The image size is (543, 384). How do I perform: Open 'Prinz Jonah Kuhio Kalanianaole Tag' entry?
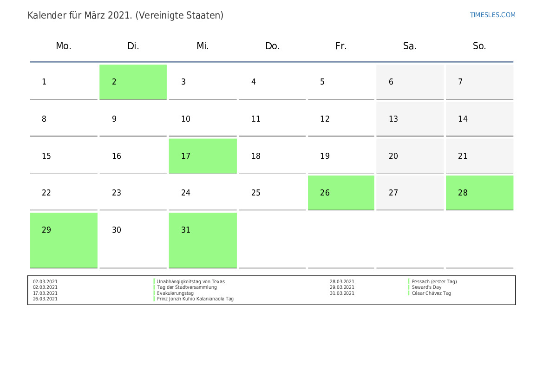[195, 299]
